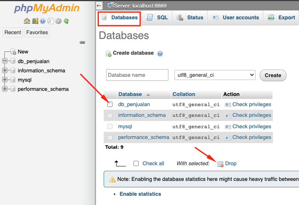Click privileges icon in mysql row
Image resolution: width=299 pixels, height=205 pixels.
pyautogui.click(x=228, y=127)
